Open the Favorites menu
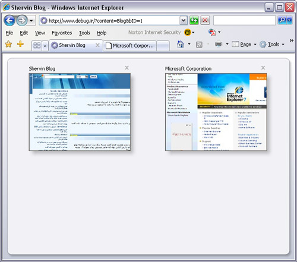 coord(62,33)
